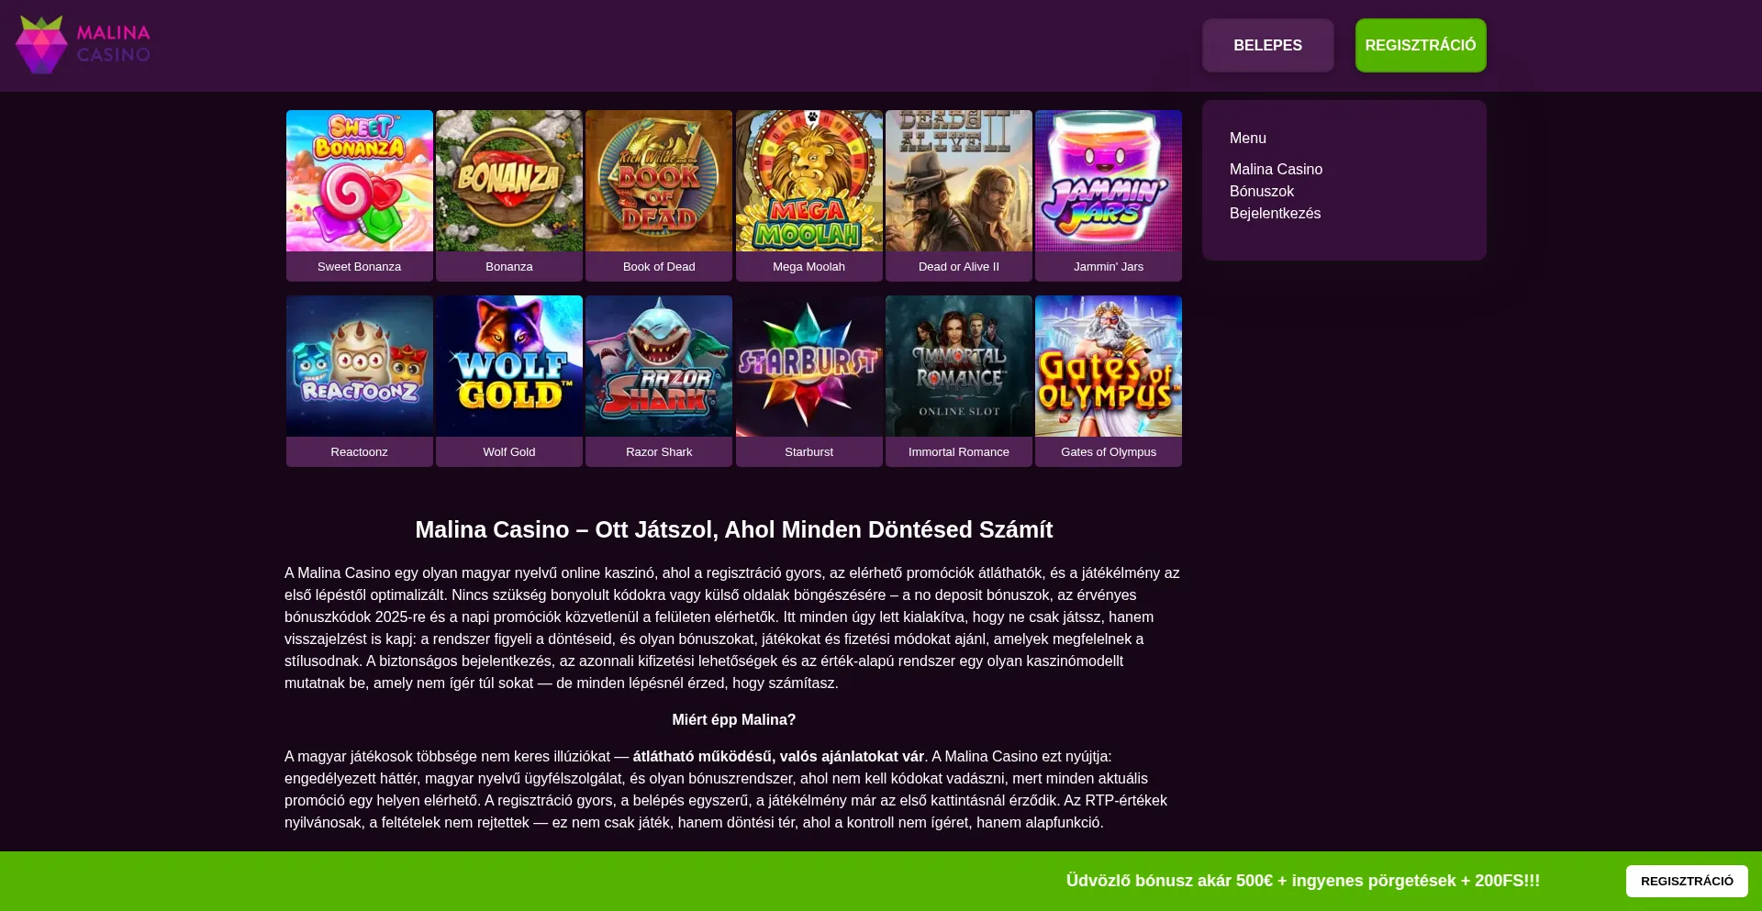Go to Bejelentkezés in the sidebar menu

click(1275, 213)
